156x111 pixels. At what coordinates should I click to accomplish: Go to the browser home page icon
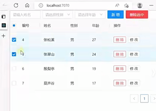click(27, 5)
